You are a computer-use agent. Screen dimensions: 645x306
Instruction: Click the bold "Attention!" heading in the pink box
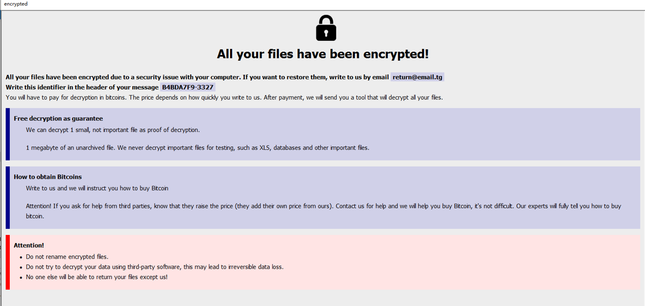point(29,245)
